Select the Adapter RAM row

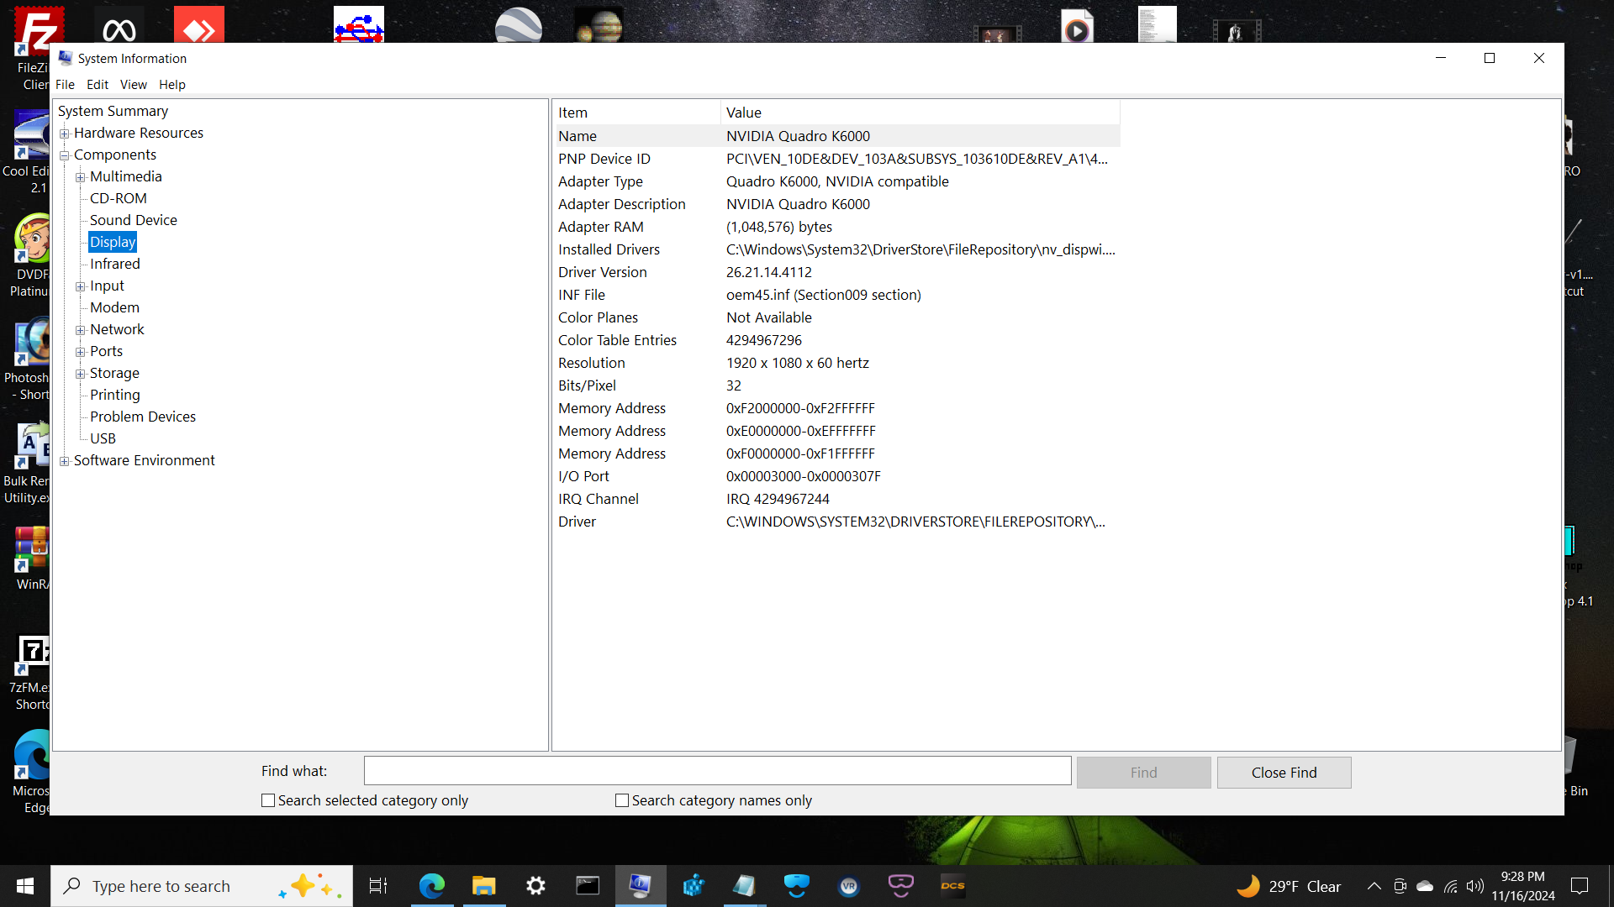(x=837, y=227)
